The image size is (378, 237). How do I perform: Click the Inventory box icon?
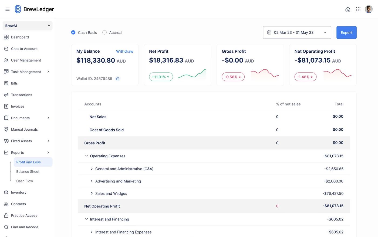point(6,192)
